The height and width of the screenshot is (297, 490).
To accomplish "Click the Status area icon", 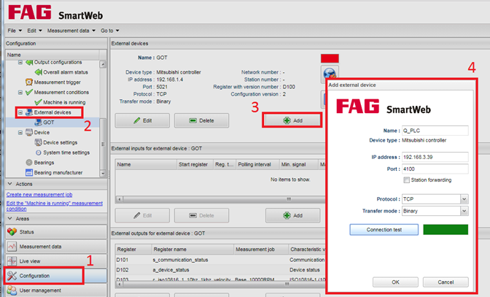I will pyautogui.click(x=12, y=231).
